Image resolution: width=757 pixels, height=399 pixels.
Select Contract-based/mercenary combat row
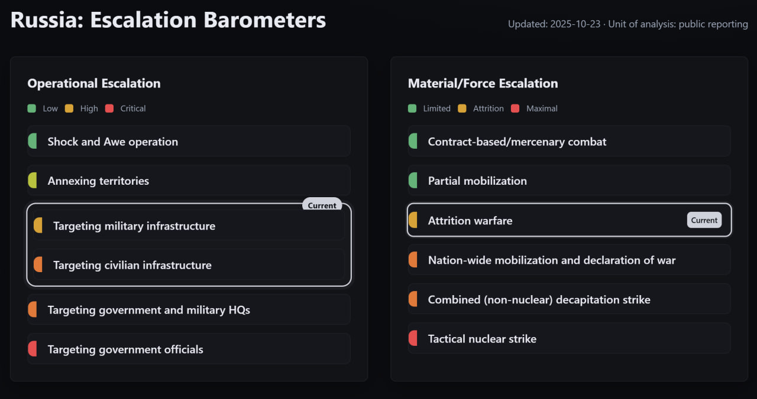click(x=569, y=142)
